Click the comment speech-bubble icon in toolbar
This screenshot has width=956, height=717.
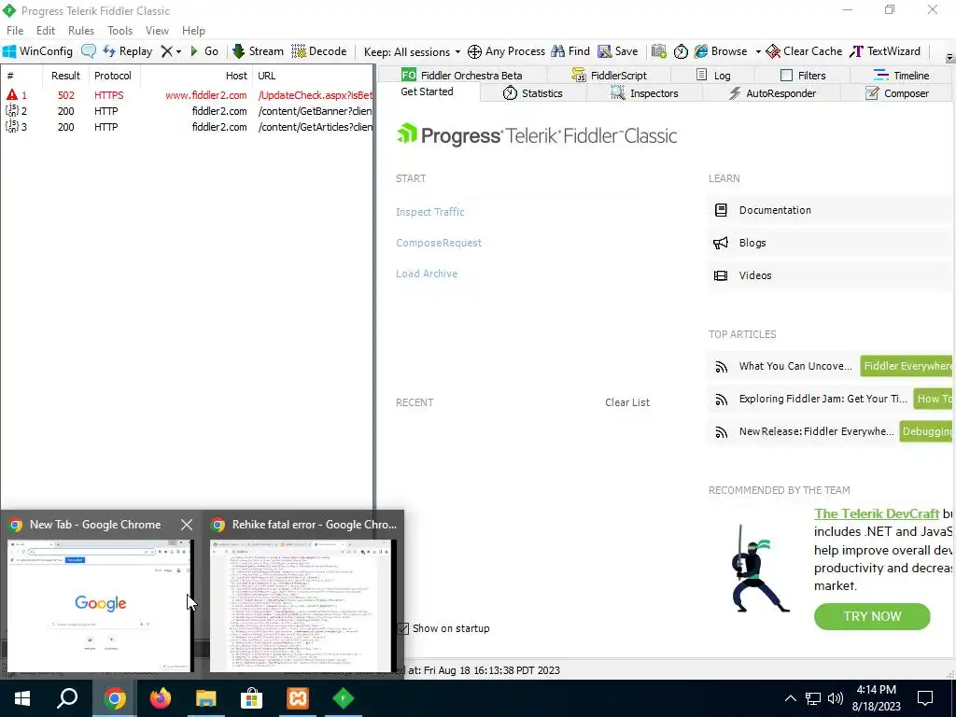89,51
